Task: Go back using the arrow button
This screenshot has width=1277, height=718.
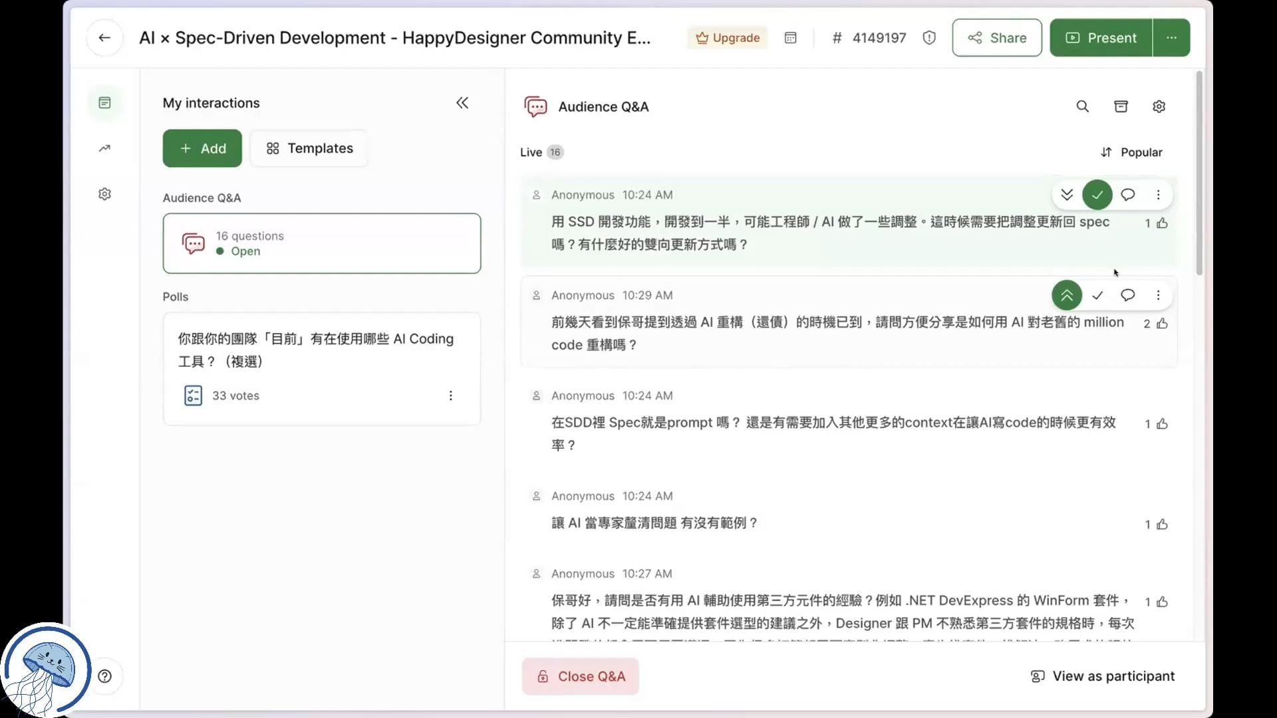Action: [x=104, y=38]
